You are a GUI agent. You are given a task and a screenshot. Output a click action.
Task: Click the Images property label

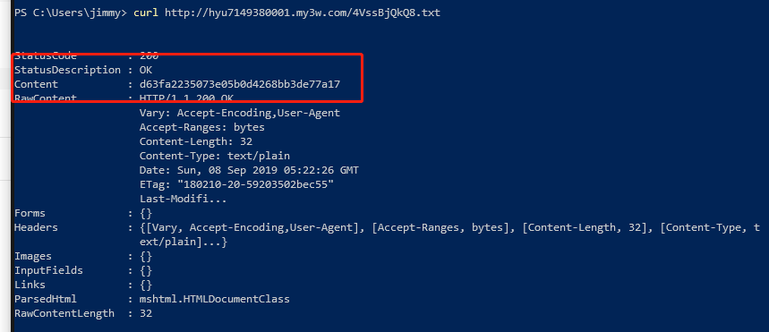pyautogui.click(x=33, y=257)
